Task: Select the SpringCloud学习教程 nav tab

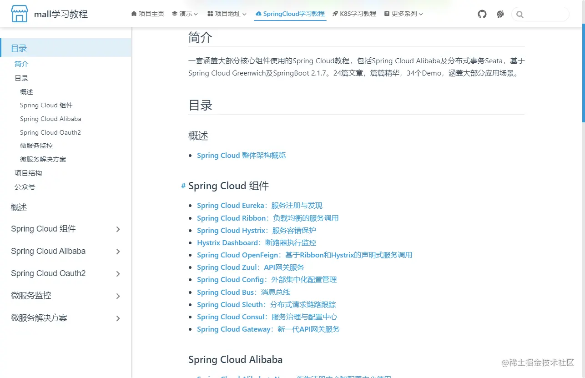Action: pos(290,14)
